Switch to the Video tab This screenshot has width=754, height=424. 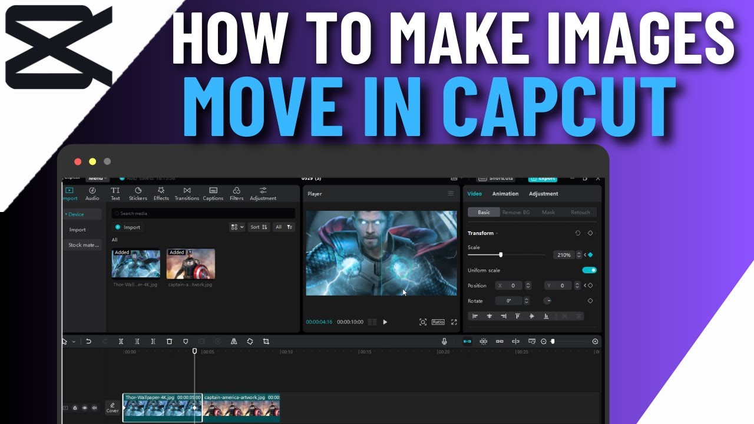(x=474, y=194)
